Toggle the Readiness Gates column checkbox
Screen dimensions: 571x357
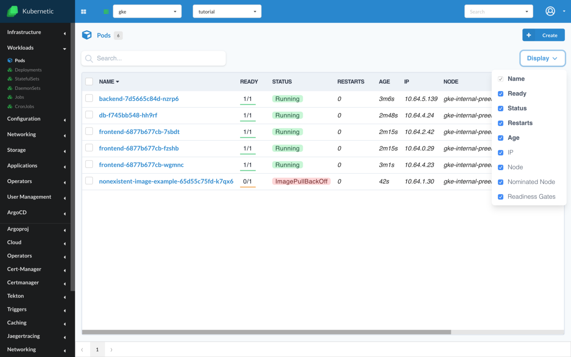click(x=500, y=197)
